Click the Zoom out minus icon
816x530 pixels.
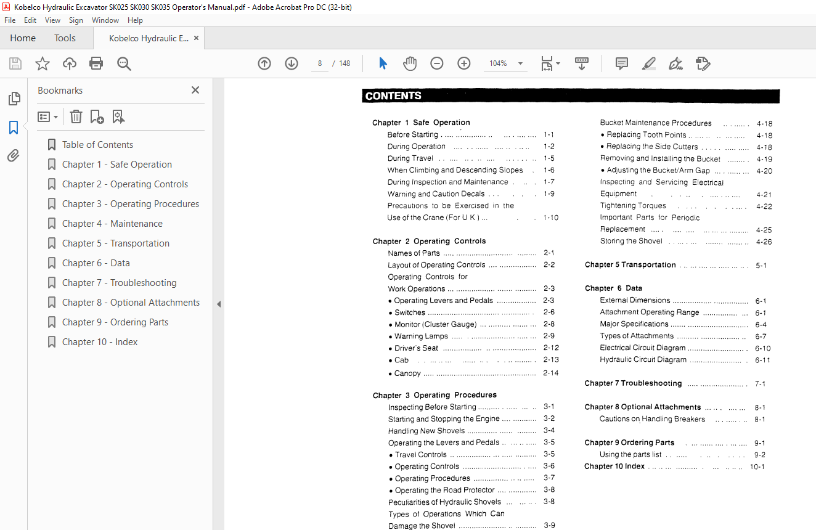pyautogui.click(x=437, y=63)
